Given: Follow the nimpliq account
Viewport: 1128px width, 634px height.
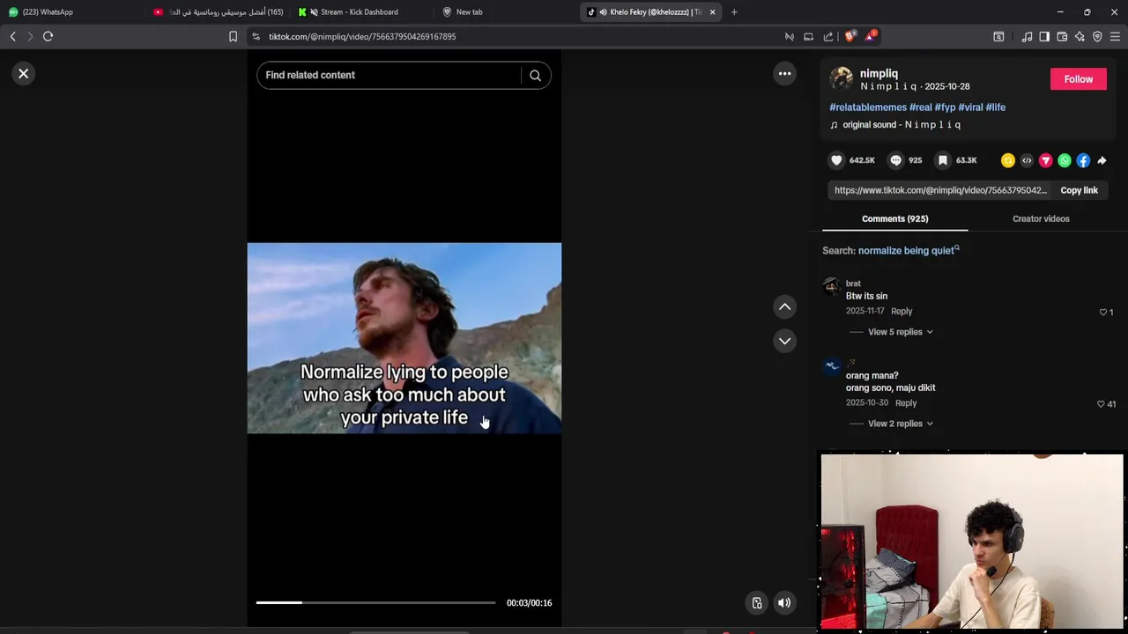Looking at the screenshot, I should (1078, 79).
